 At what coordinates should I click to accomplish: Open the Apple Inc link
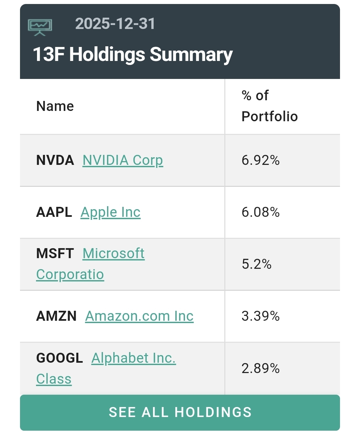click(x=110, y=212)
